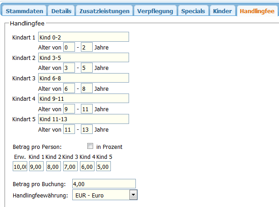Click Kindart 2 minimum age field
Screen dimensions: 279x207
coord(69,68)
